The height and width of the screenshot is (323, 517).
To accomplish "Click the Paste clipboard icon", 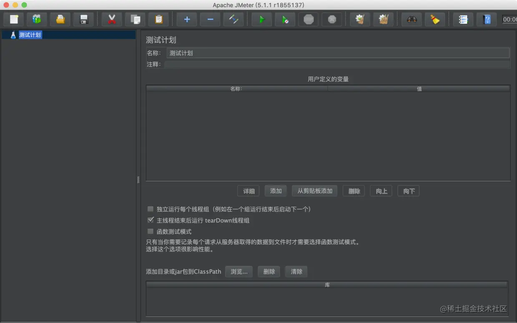I will [158, 19].
